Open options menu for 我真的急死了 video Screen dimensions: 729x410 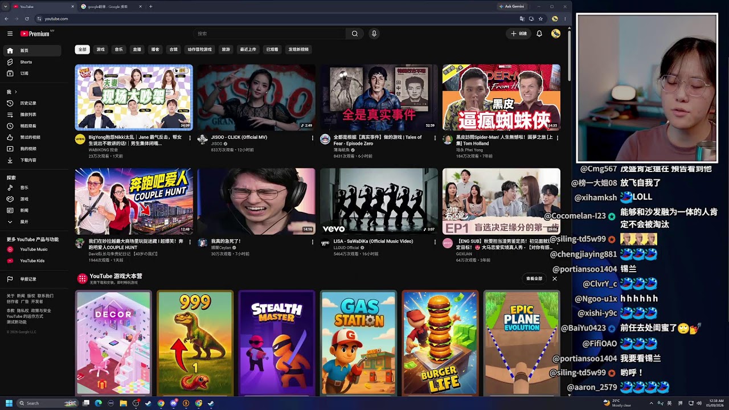click(312, 242)
